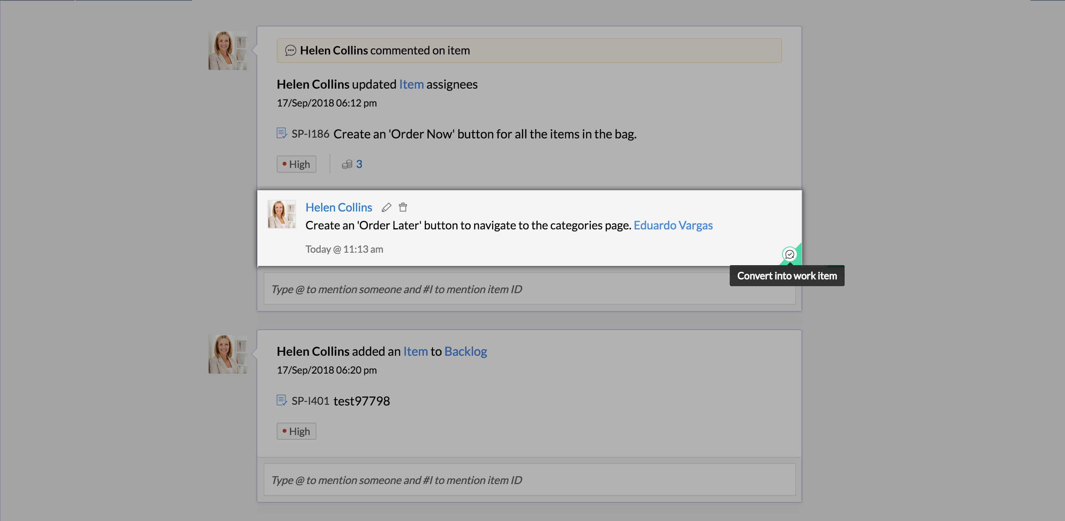1065x521 pixels.
Task: Click the trash delete comment icon
Action: (403, 208)
